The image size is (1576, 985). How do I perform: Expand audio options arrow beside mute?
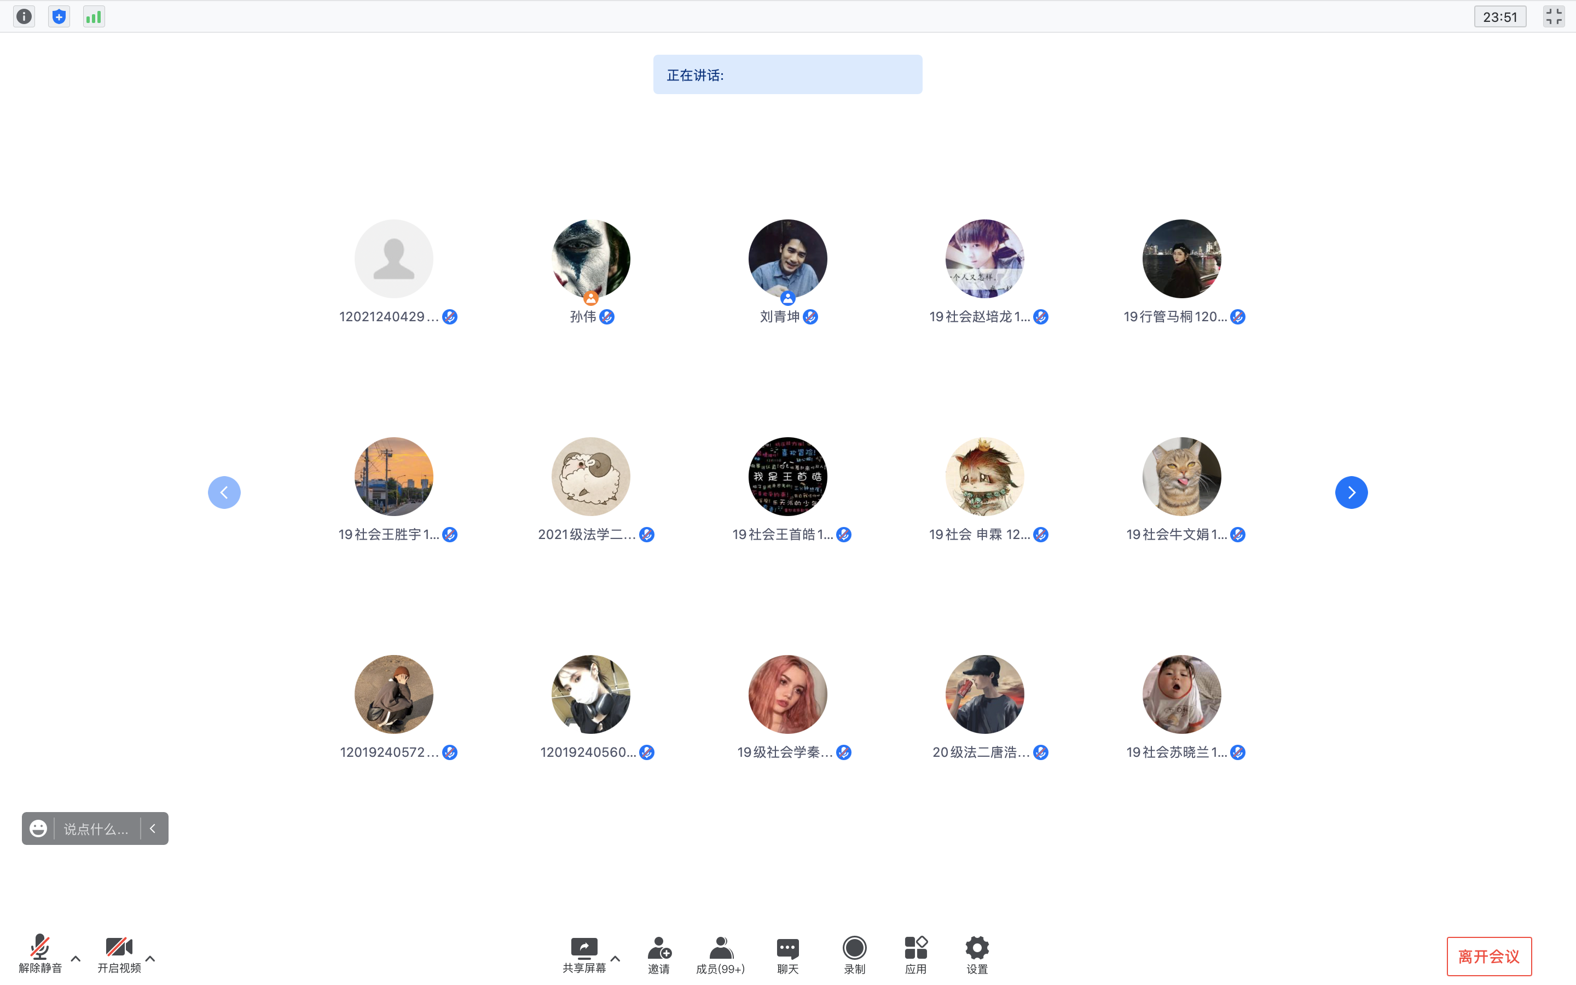(76, 958)
